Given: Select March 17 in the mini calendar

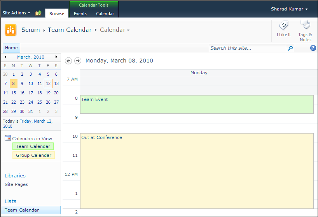Looking at the screenshot, I should [31, 93].
